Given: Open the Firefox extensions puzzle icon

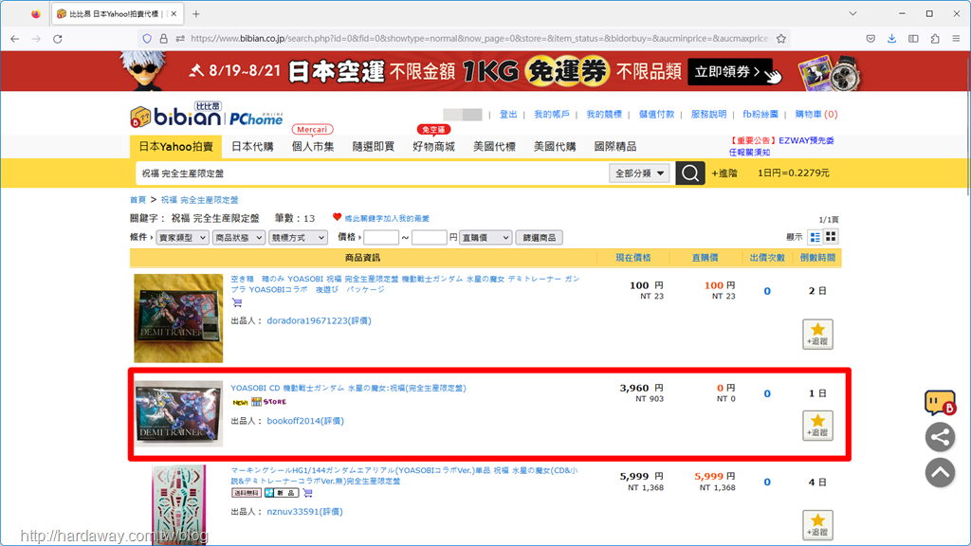Looking at the screenshot, I should [934, 38].
